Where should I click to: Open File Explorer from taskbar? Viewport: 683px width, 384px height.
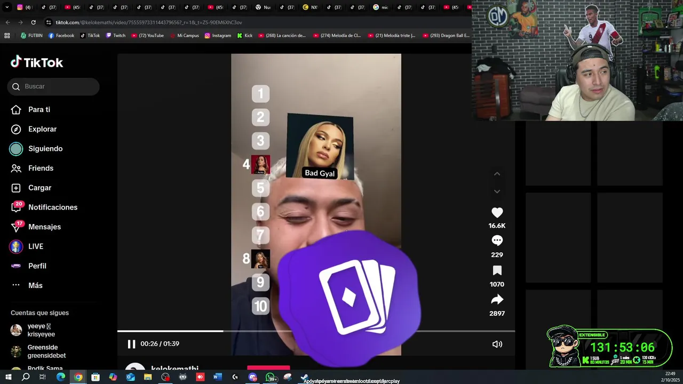pos(148,377)
